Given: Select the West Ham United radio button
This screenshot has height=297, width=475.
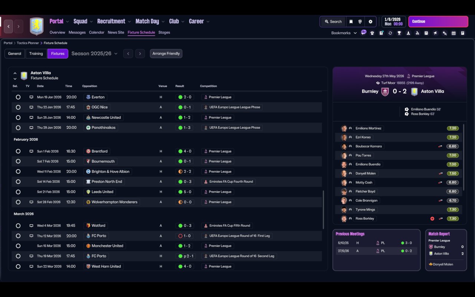Looking at the screenshot, I should (18, 267).
